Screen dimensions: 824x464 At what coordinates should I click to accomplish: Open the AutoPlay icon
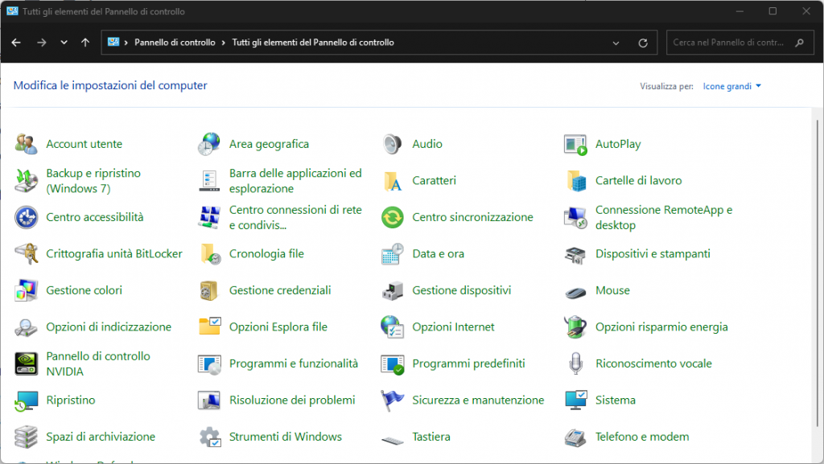[575, 145]
